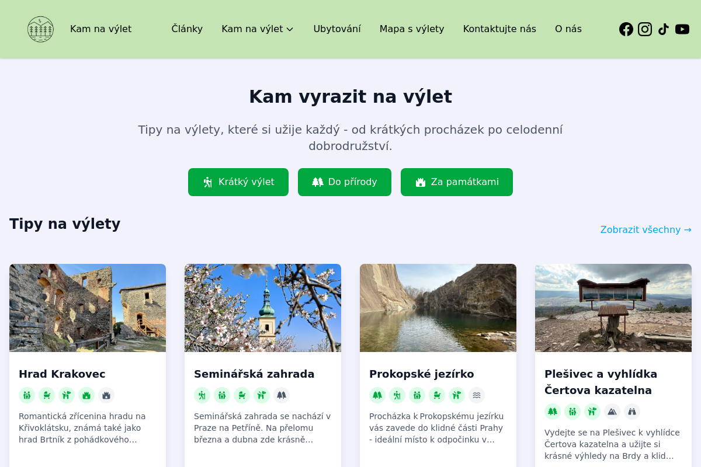Select the castle icon on Hrad Krakovec card
The image size is (701, 467).
(x=86, y=395)
